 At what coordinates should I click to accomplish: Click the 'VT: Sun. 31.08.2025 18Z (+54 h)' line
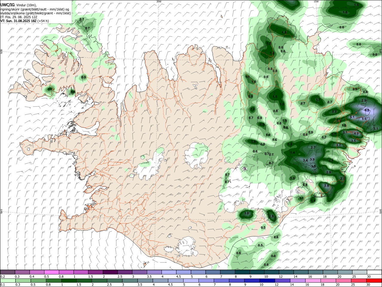(x=24, y=21)
